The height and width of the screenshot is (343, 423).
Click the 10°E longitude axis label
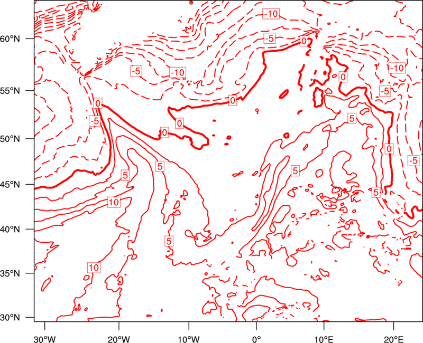[324, 339]
